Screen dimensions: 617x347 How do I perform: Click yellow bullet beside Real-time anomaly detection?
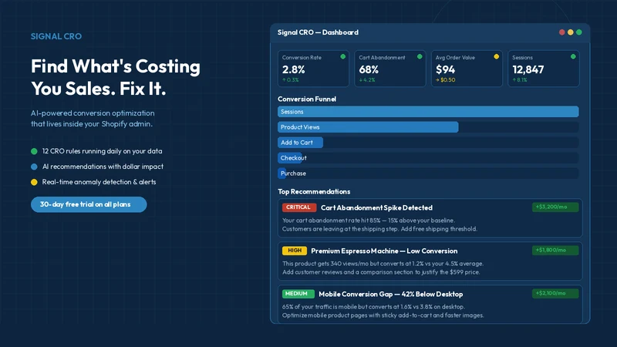[34, 182]
